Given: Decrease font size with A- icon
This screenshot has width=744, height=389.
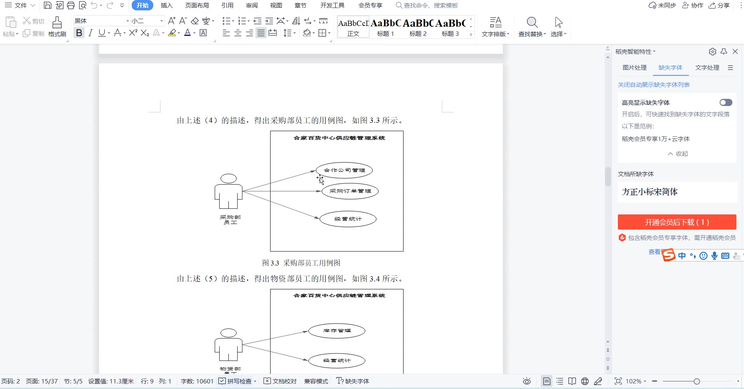Looking at the screenshot, I should coord(183,21).
